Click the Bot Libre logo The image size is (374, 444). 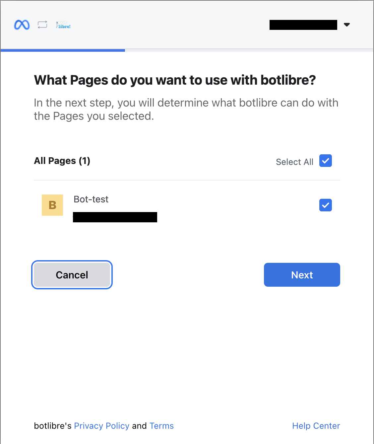pyautogui.click(x=63, y=25)
